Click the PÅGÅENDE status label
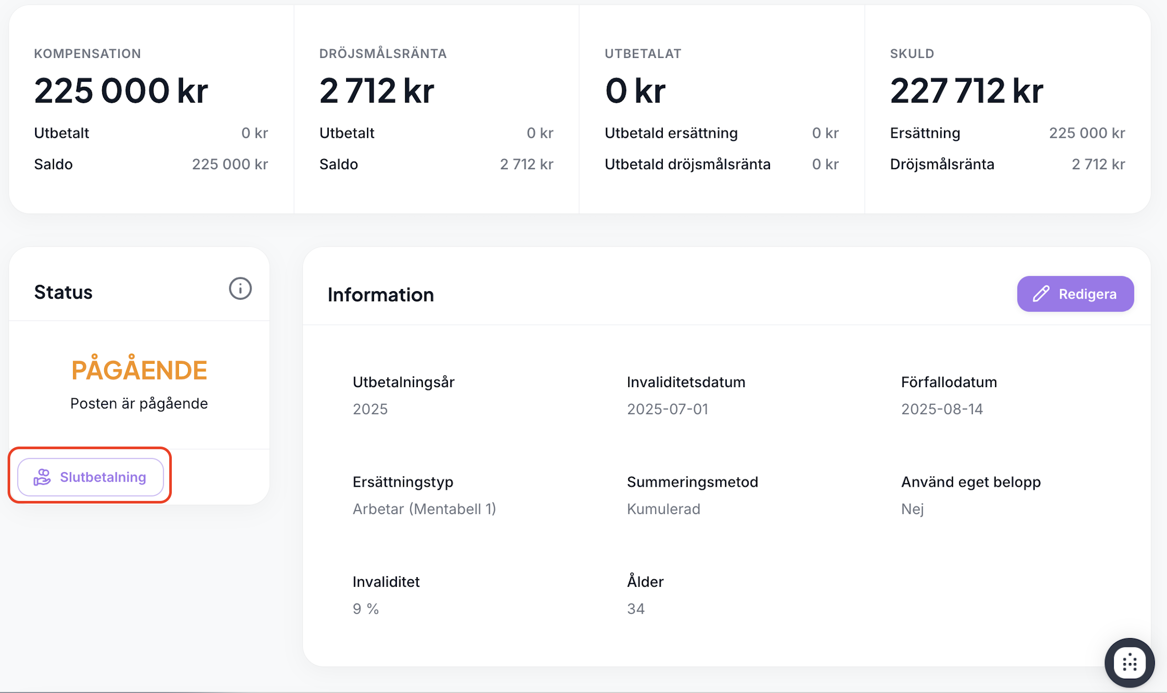The height and width of the screenshot is (693, 1167). (139, 370)
